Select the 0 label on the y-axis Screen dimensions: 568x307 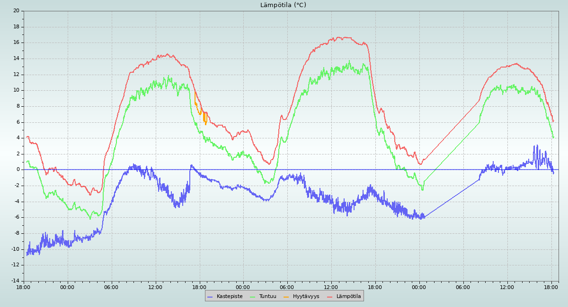pos(18,170)
